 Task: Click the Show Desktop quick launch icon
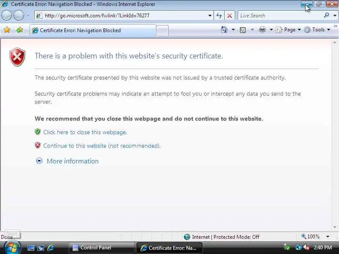pos(31,248)
